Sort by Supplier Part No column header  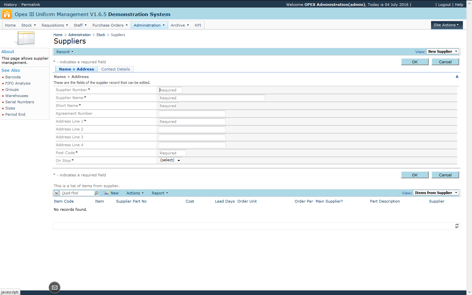(131, 201)
